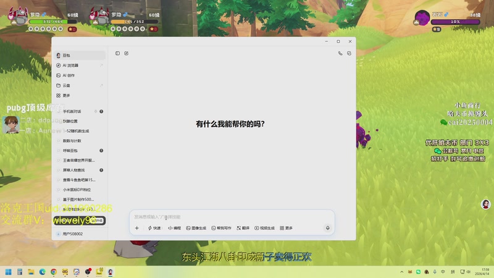This screenshot has height=278, width=494.
Task: Select the 图像生成 skill
Action: click(x=196, y=228)
